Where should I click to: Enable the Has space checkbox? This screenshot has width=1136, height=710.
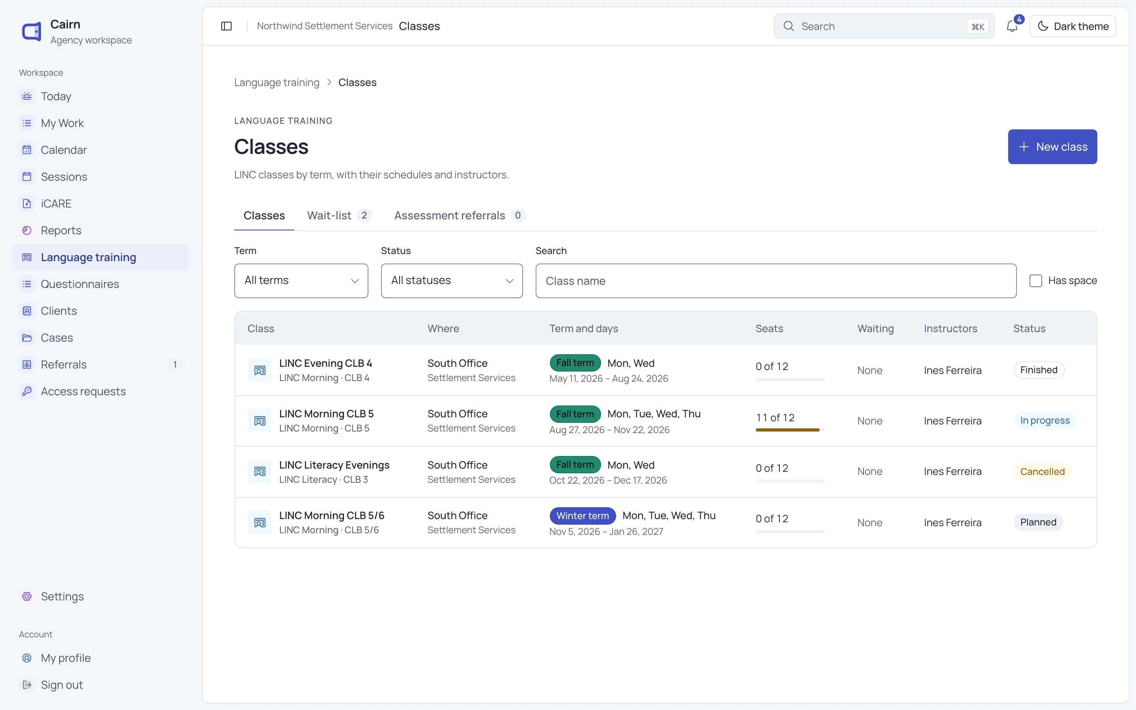pos(1035,281)
